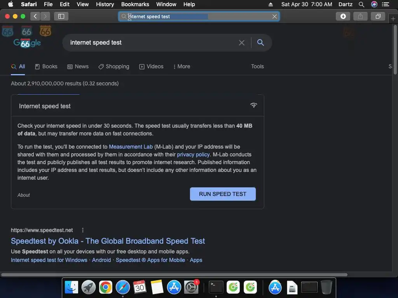Open the Measurement Lab link

pos(131,147)
